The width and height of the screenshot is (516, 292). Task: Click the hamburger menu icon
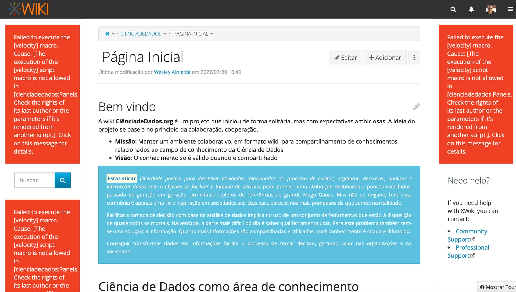(509, 9)
